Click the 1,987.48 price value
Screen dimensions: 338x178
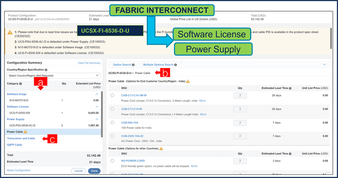[x=93, y=126]
